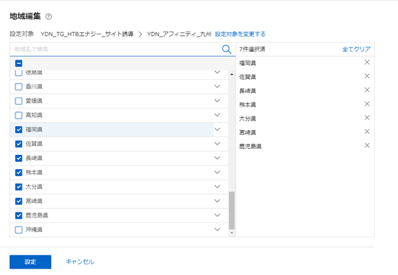
Task: Uncheck the 宮崎県 checkbox
Action: coord(19,201)
